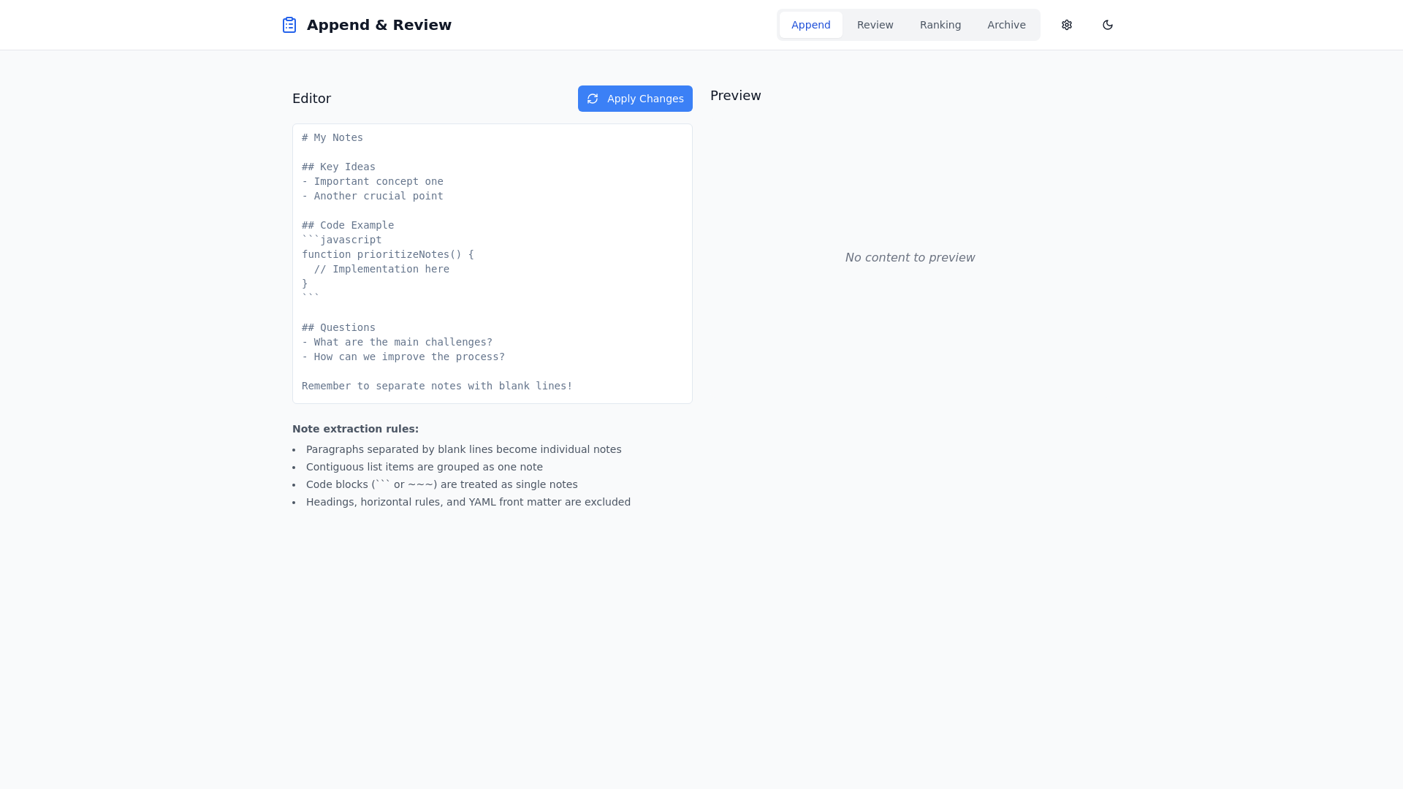The image size is (1403, 789).
Task: Click the Apply Changes button
Action: (x=635, y=99)
